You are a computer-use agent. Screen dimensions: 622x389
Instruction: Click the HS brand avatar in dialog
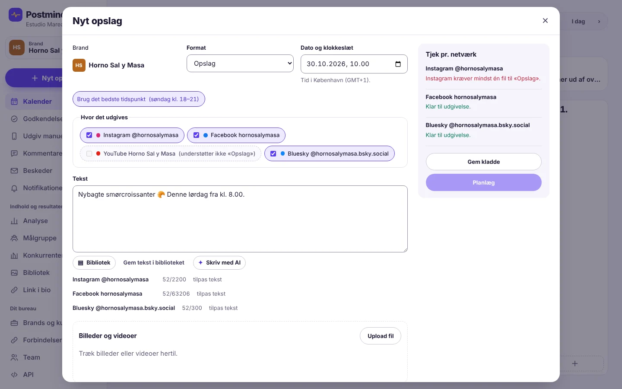click(79, 65)
